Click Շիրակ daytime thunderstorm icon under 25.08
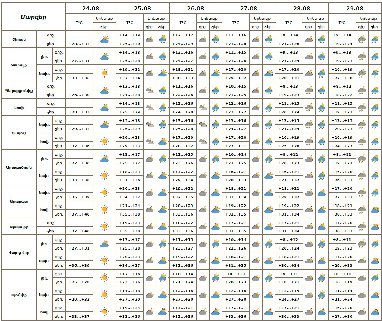The width and height of the screenshot is (382, 321). click(162, 39)
